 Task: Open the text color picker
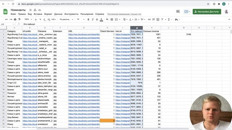pos(101,19)
